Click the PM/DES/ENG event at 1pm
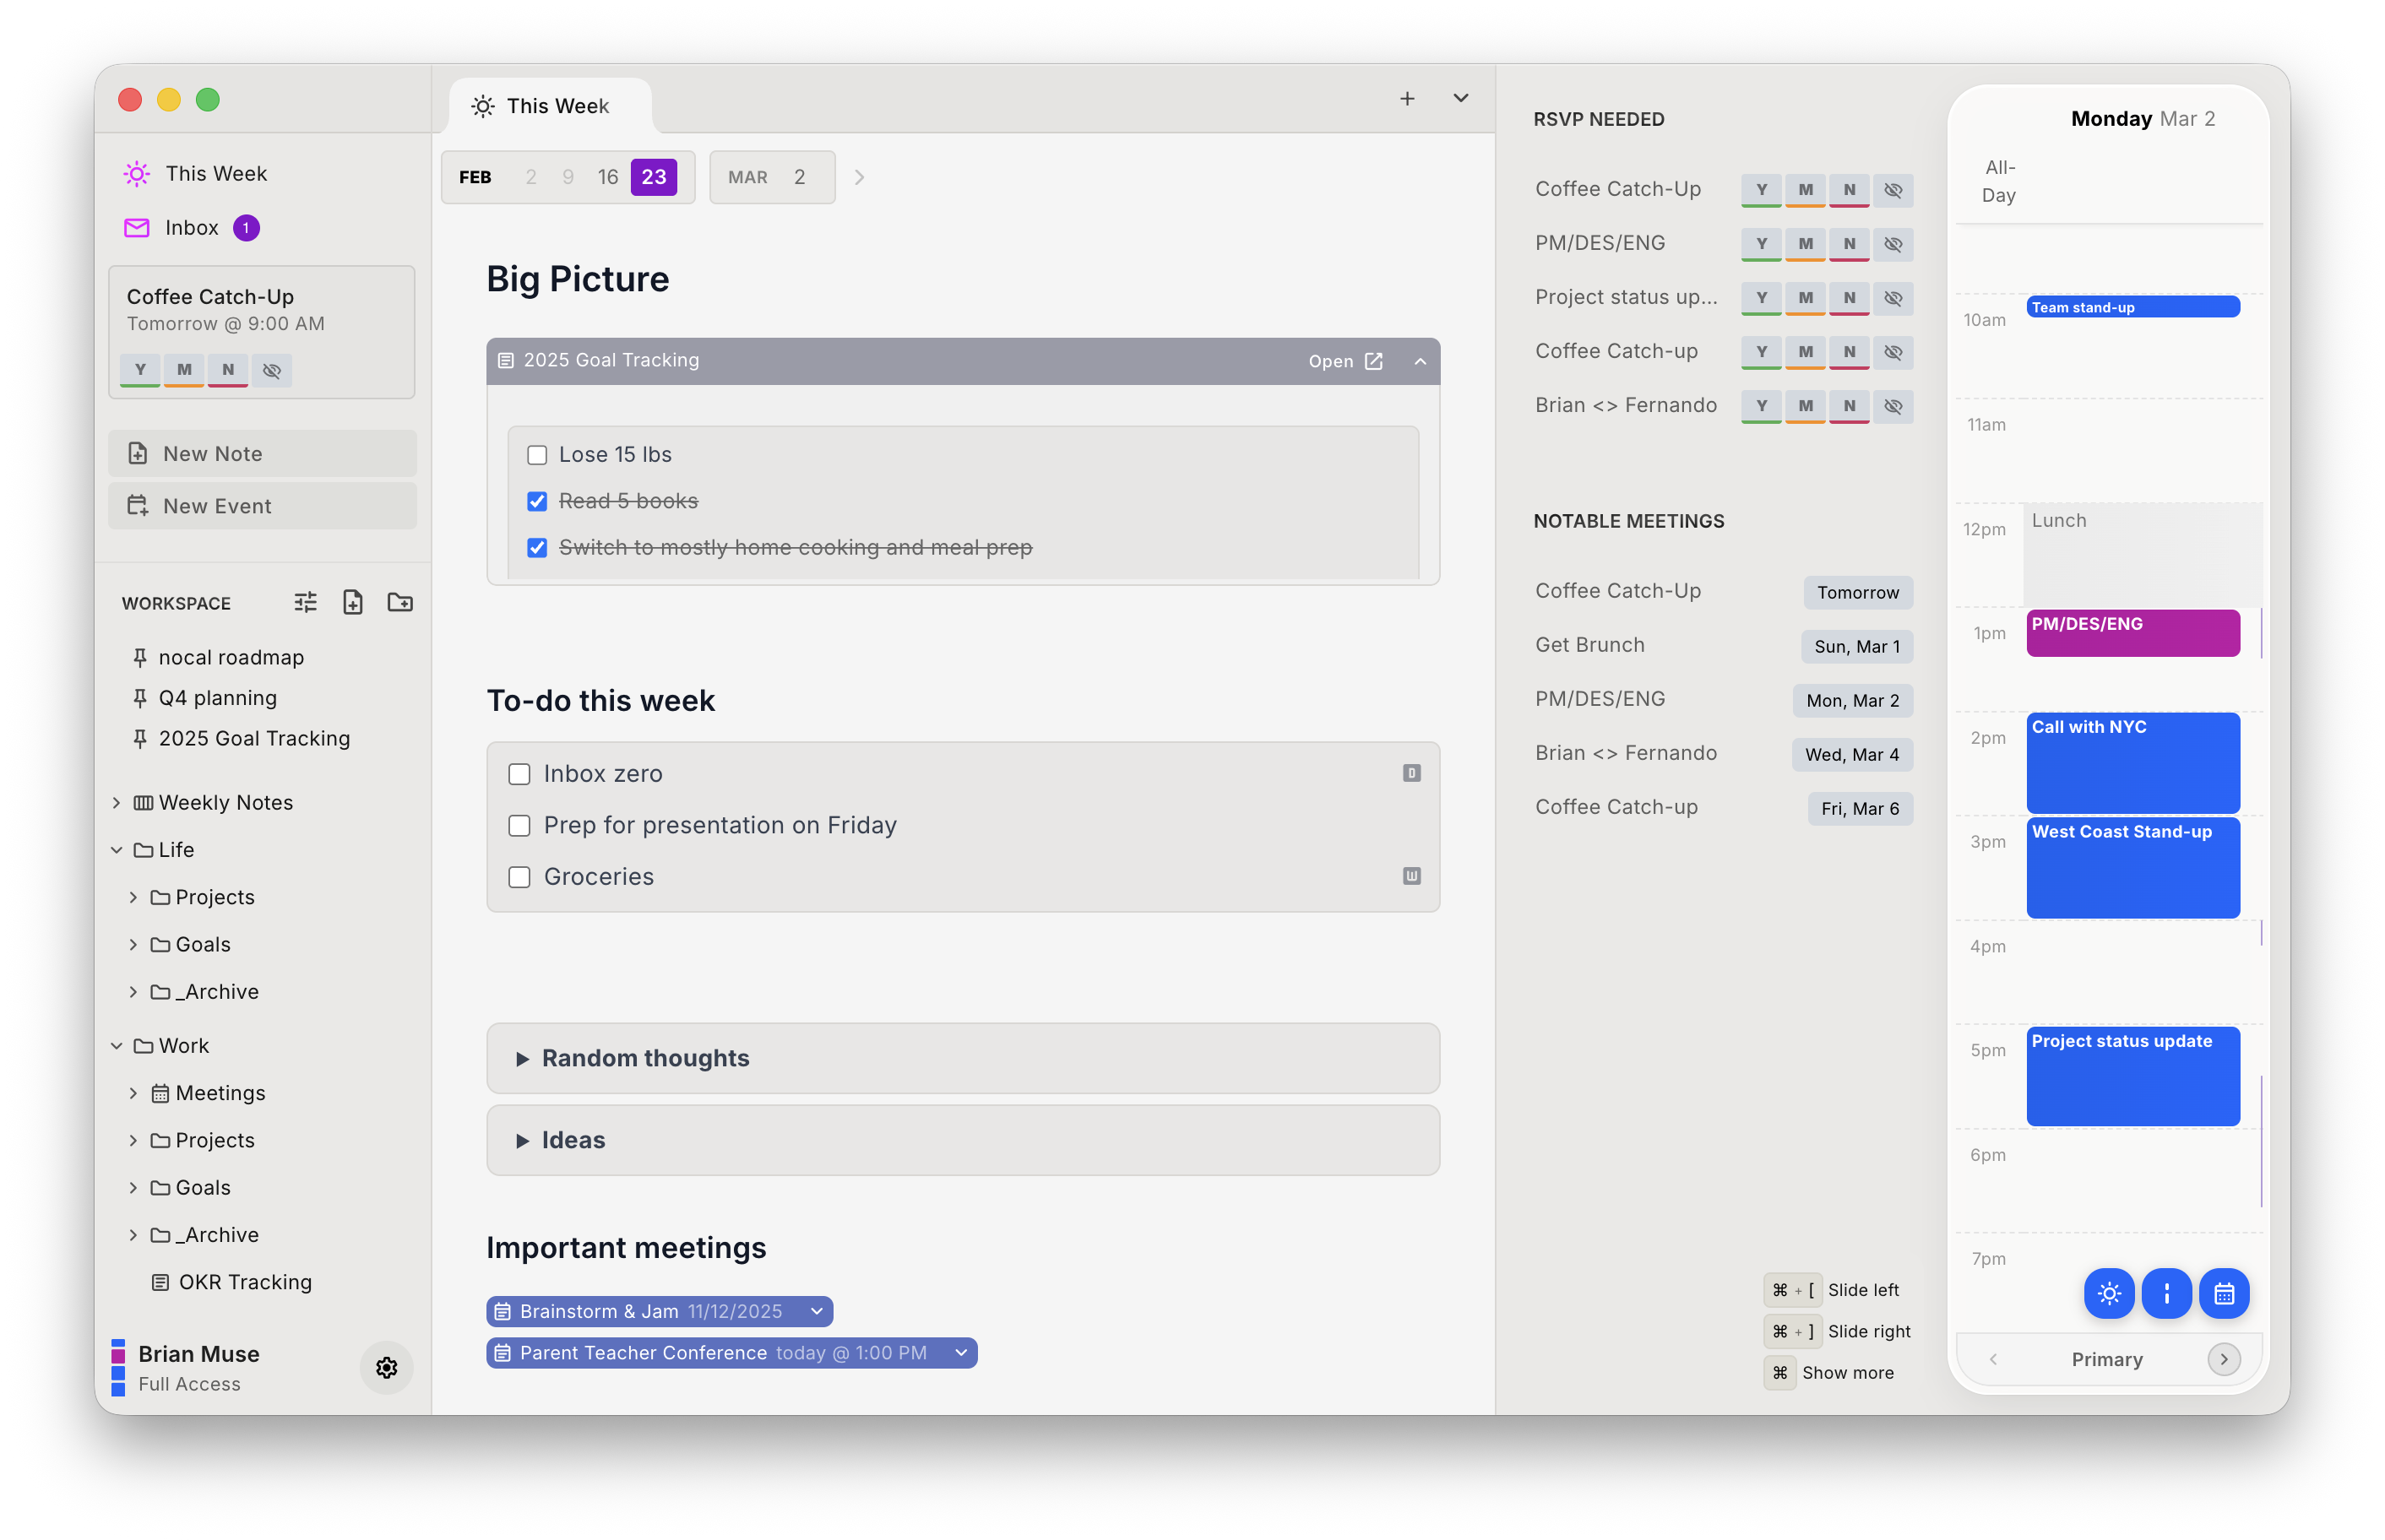The image size is (2385, 1540). (2131, 632)
